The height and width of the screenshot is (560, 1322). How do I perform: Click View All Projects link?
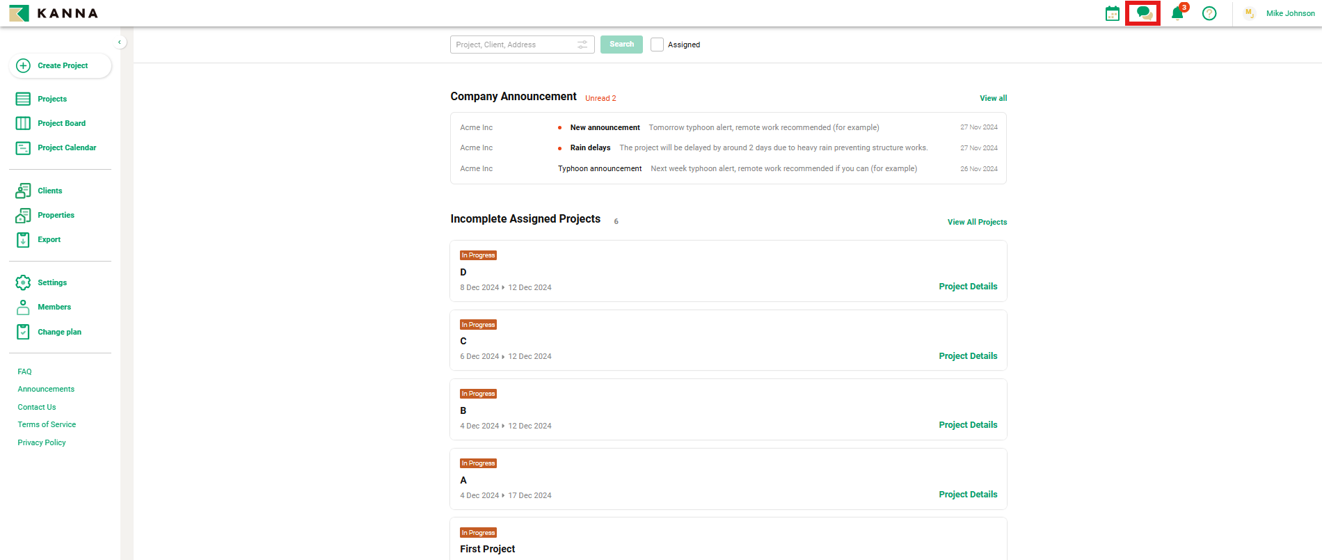[977, 222]
